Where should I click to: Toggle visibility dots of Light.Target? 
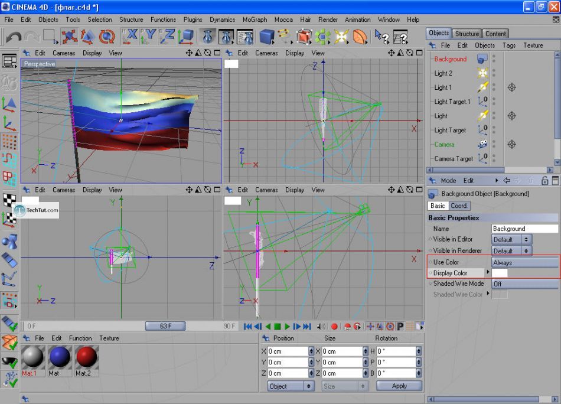tap(494, 130)
